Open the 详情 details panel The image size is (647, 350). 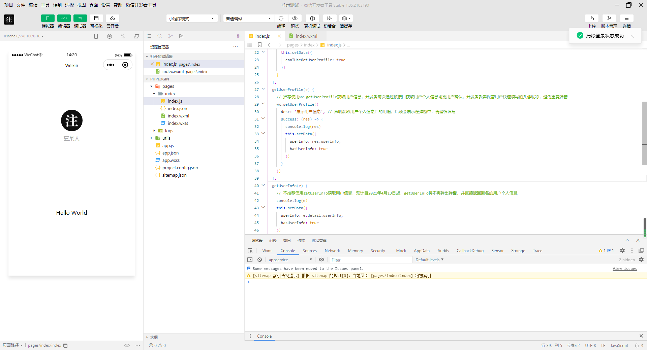point(627,18)
